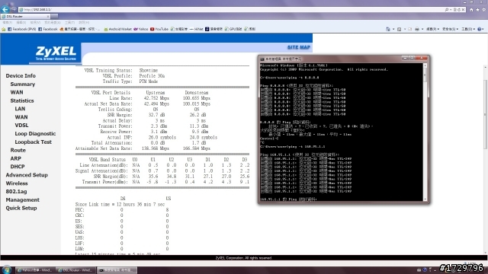Switch to DSL Router taskbar button
This screenshot has height=274, width=488.
point(75,270)
